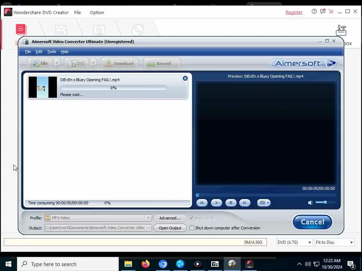The image size is (362, 271).
Task: Click the Aimersoft logo button
Action: tap(304, 63)
